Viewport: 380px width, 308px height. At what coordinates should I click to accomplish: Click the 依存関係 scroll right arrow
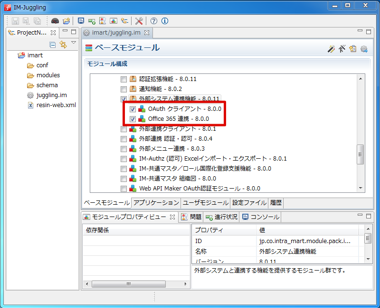click(186, 284)
